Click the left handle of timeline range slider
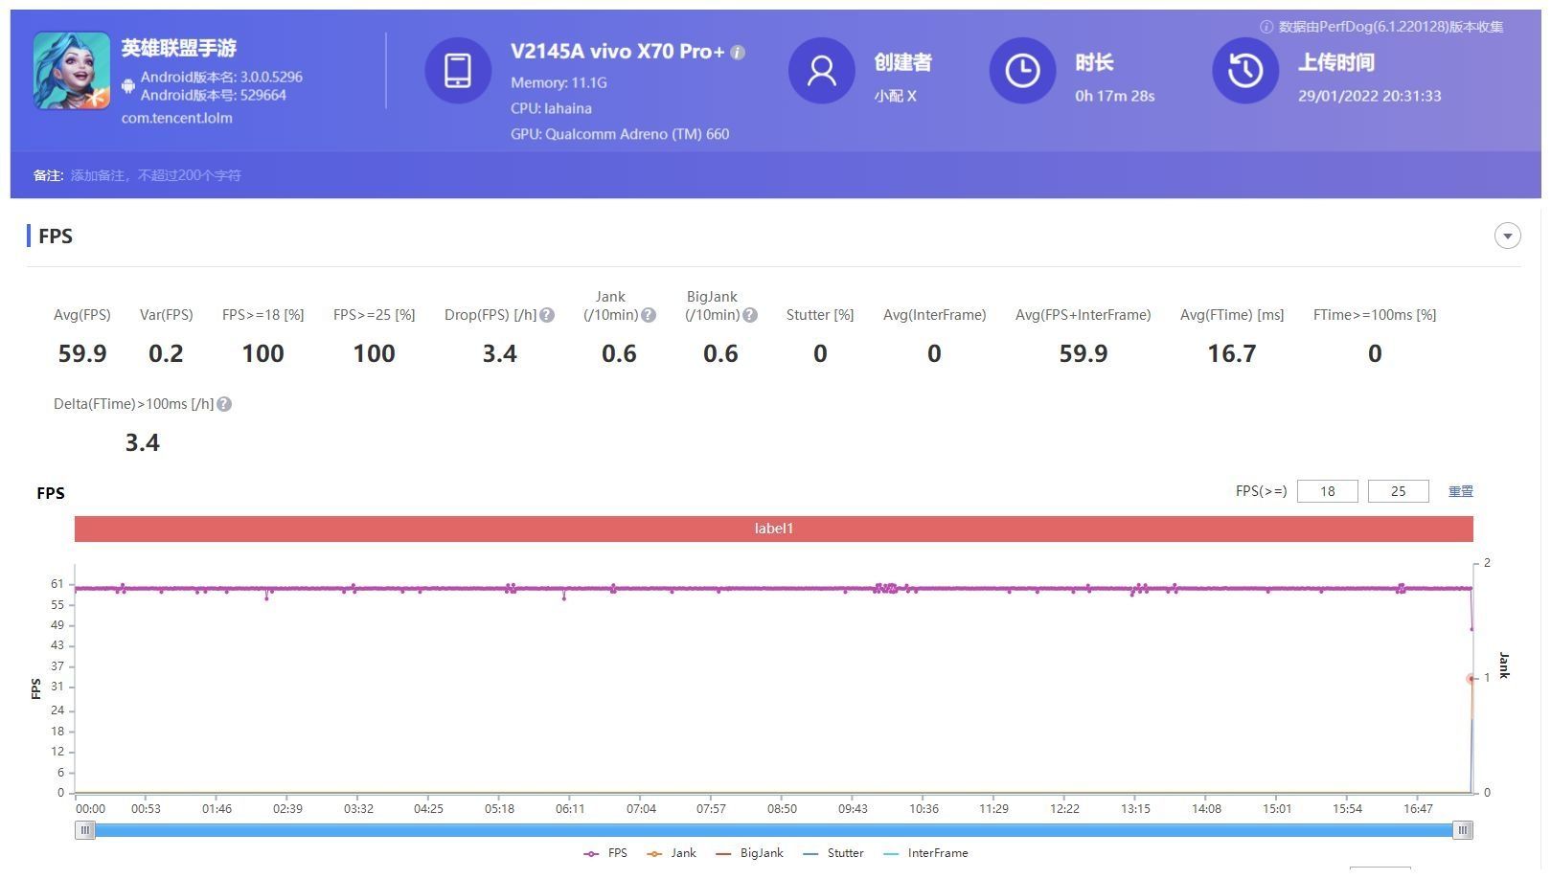Image resolution: width=1551 pixels, height=879 pixels. click(86, 830)
